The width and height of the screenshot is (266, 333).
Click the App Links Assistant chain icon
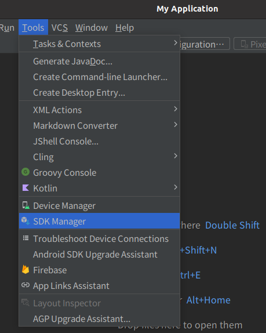coord(25,285)
